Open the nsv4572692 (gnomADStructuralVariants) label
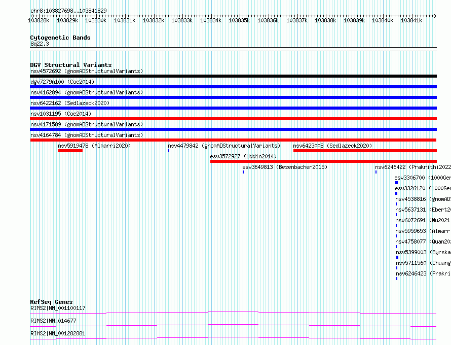The height and width of the screenshot is (345, 451). tap(87, 71)
